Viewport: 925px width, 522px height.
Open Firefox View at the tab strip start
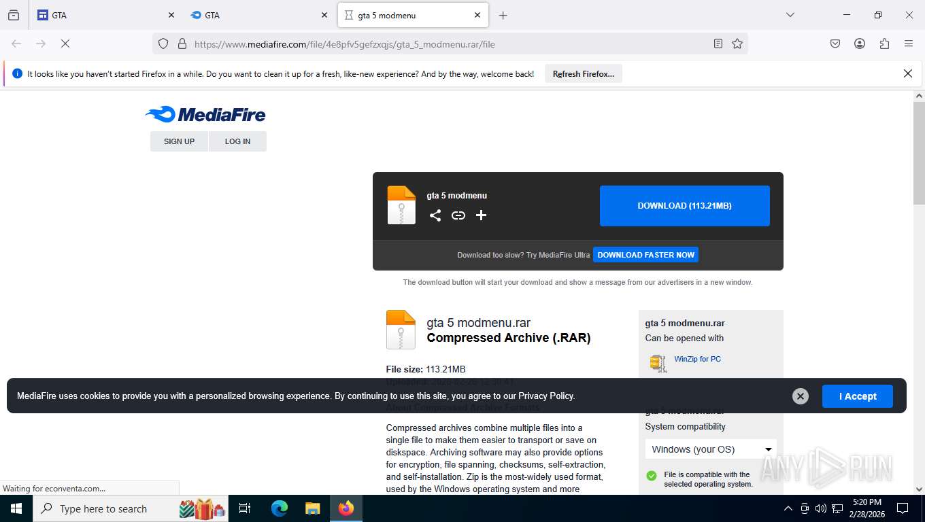pos(14,15)
